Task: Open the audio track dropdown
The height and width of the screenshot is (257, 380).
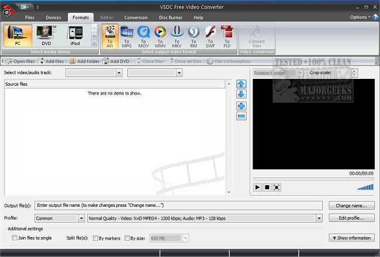Action: [x=179, y=72]
